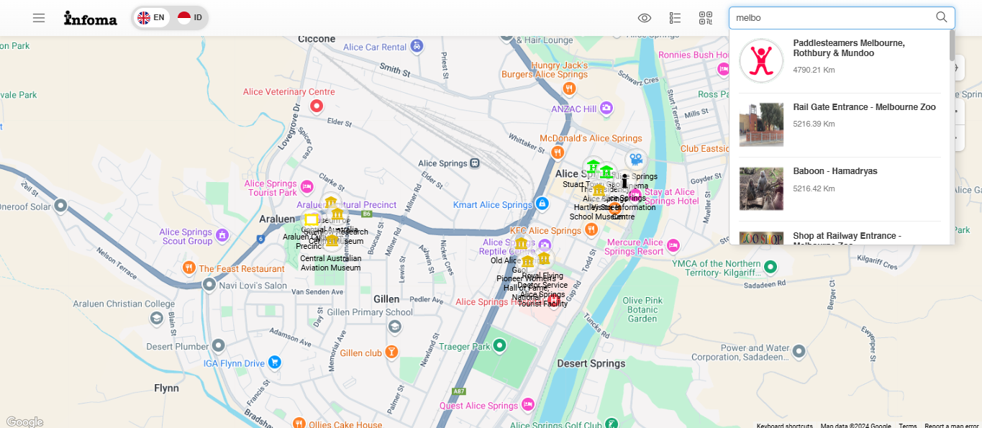Click the Navi Lovi's Salon marker

pos(209,285)
